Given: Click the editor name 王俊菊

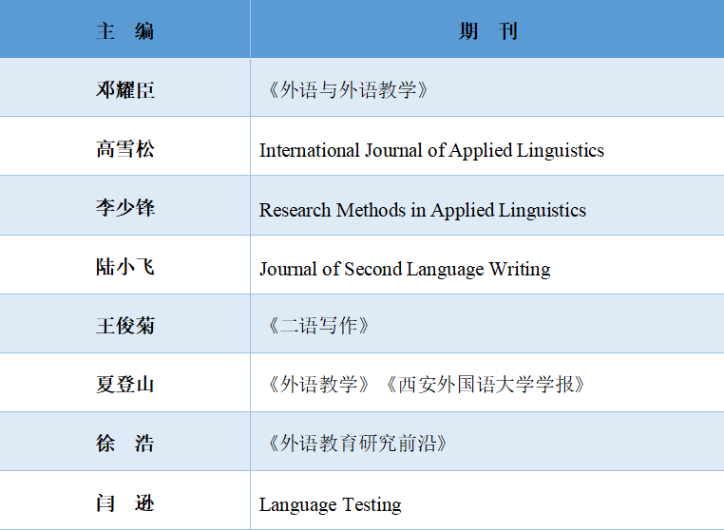Looking at the screenshot, I should 125,326.
